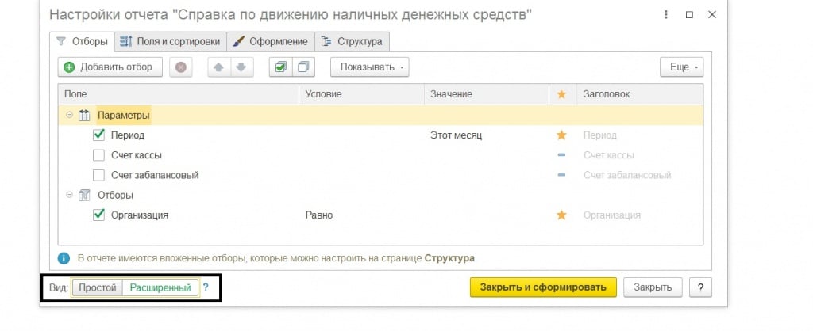
Task: Click the blue question mark near Вид
Action: coord(206,287)
